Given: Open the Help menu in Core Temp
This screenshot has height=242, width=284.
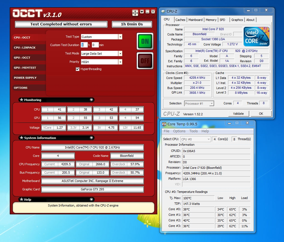Looking at the screenshot, I should (205, 131).
